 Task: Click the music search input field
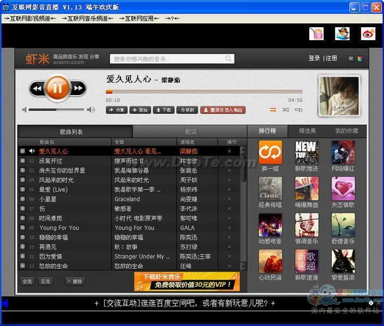(x=172, y=59)
